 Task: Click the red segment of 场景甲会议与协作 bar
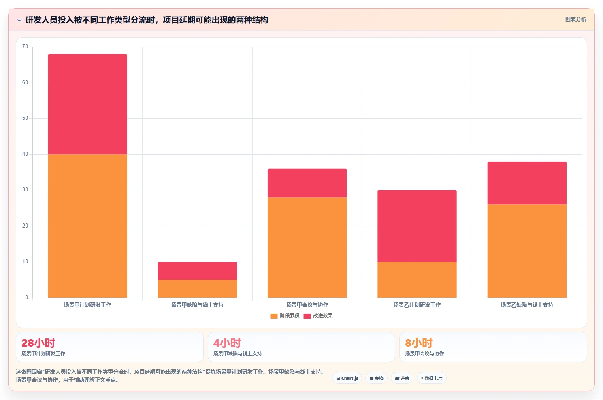click(307, 183)
